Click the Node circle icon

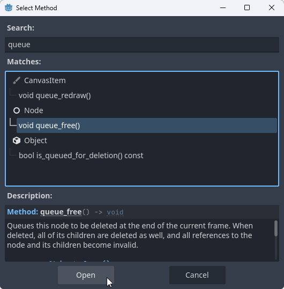17,110
